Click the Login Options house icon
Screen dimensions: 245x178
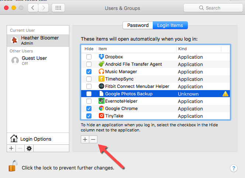pyautogui.click(x=14, y=138)
